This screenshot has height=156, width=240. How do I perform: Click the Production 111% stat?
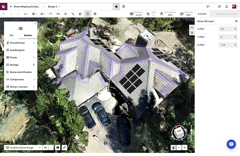pyautogui.click(x=136, y=14)
